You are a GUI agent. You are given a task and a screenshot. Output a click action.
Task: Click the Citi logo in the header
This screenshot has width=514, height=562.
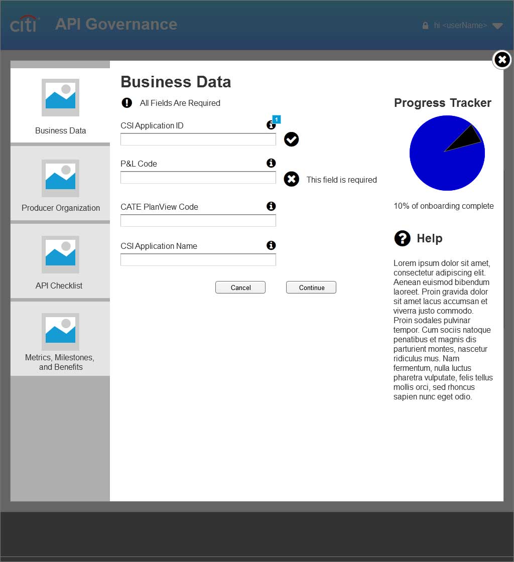25,24
